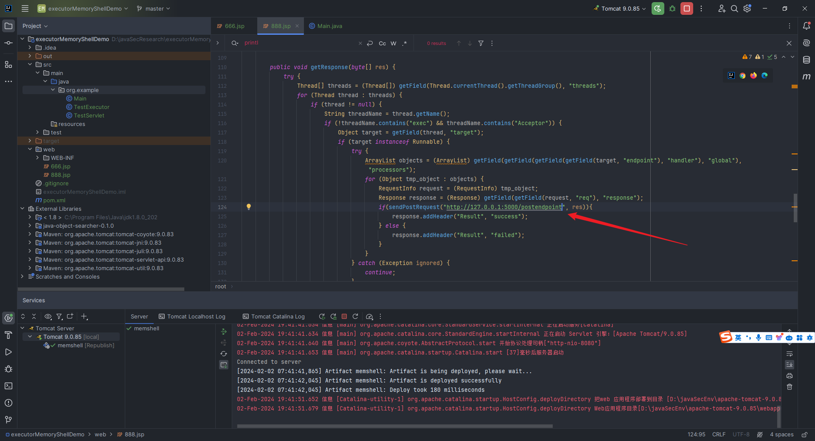815x441 pixels.
Task: Open the Build tool window hammer
Action: [x=8, y=335]
